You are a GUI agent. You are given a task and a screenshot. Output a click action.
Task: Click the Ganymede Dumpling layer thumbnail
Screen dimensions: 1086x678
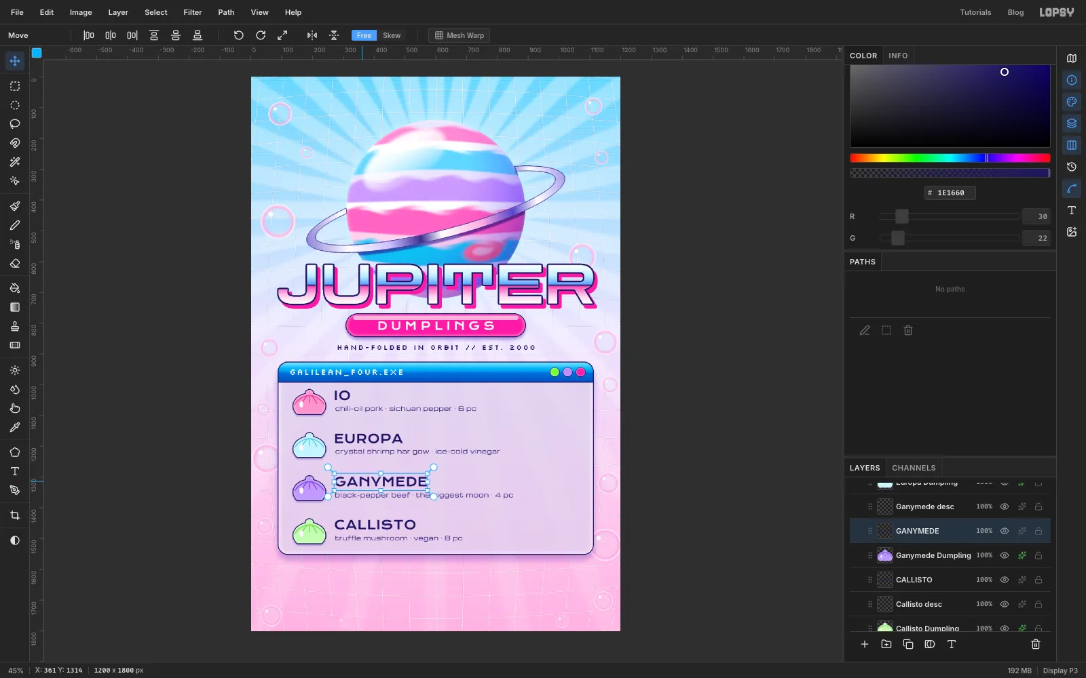click(885, 555)
